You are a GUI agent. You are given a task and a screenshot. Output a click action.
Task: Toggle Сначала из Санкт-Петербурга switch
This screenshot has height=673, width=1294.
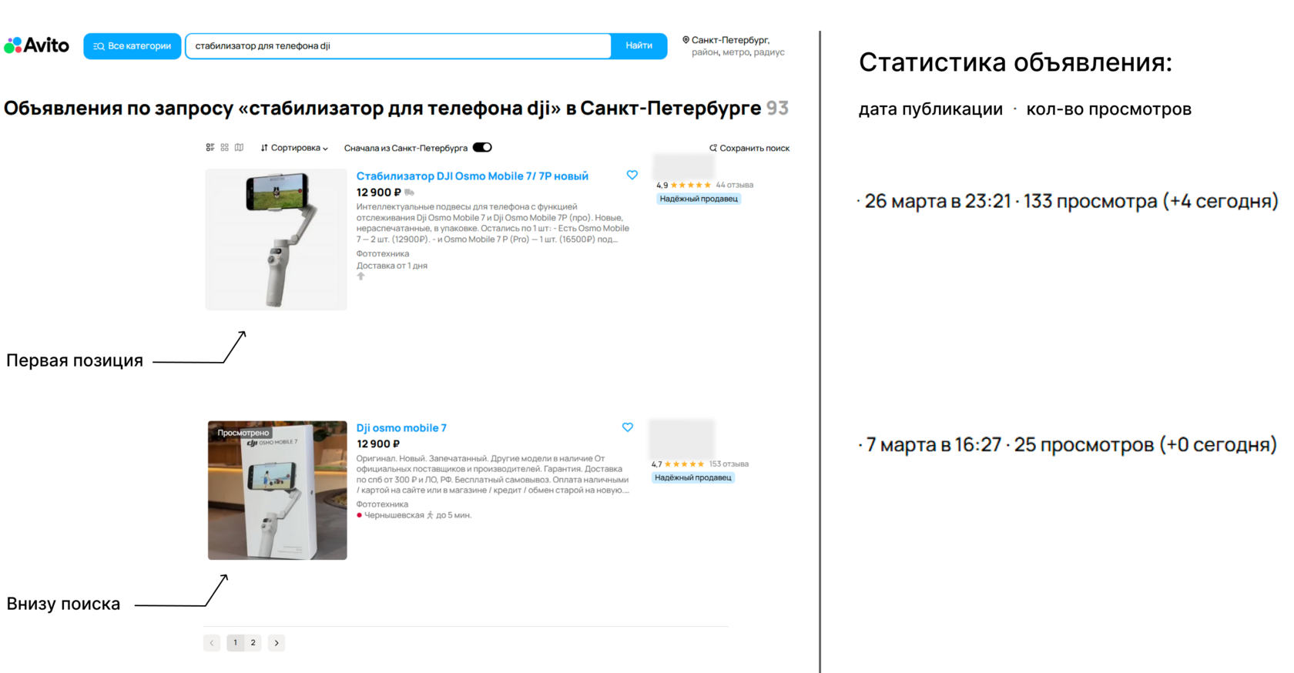coord(482,147)
